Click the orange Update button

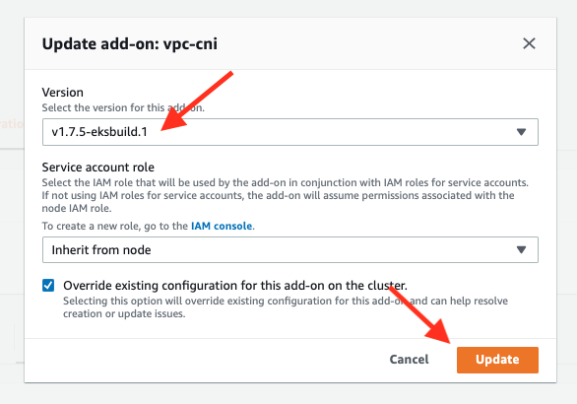(497, 360)
